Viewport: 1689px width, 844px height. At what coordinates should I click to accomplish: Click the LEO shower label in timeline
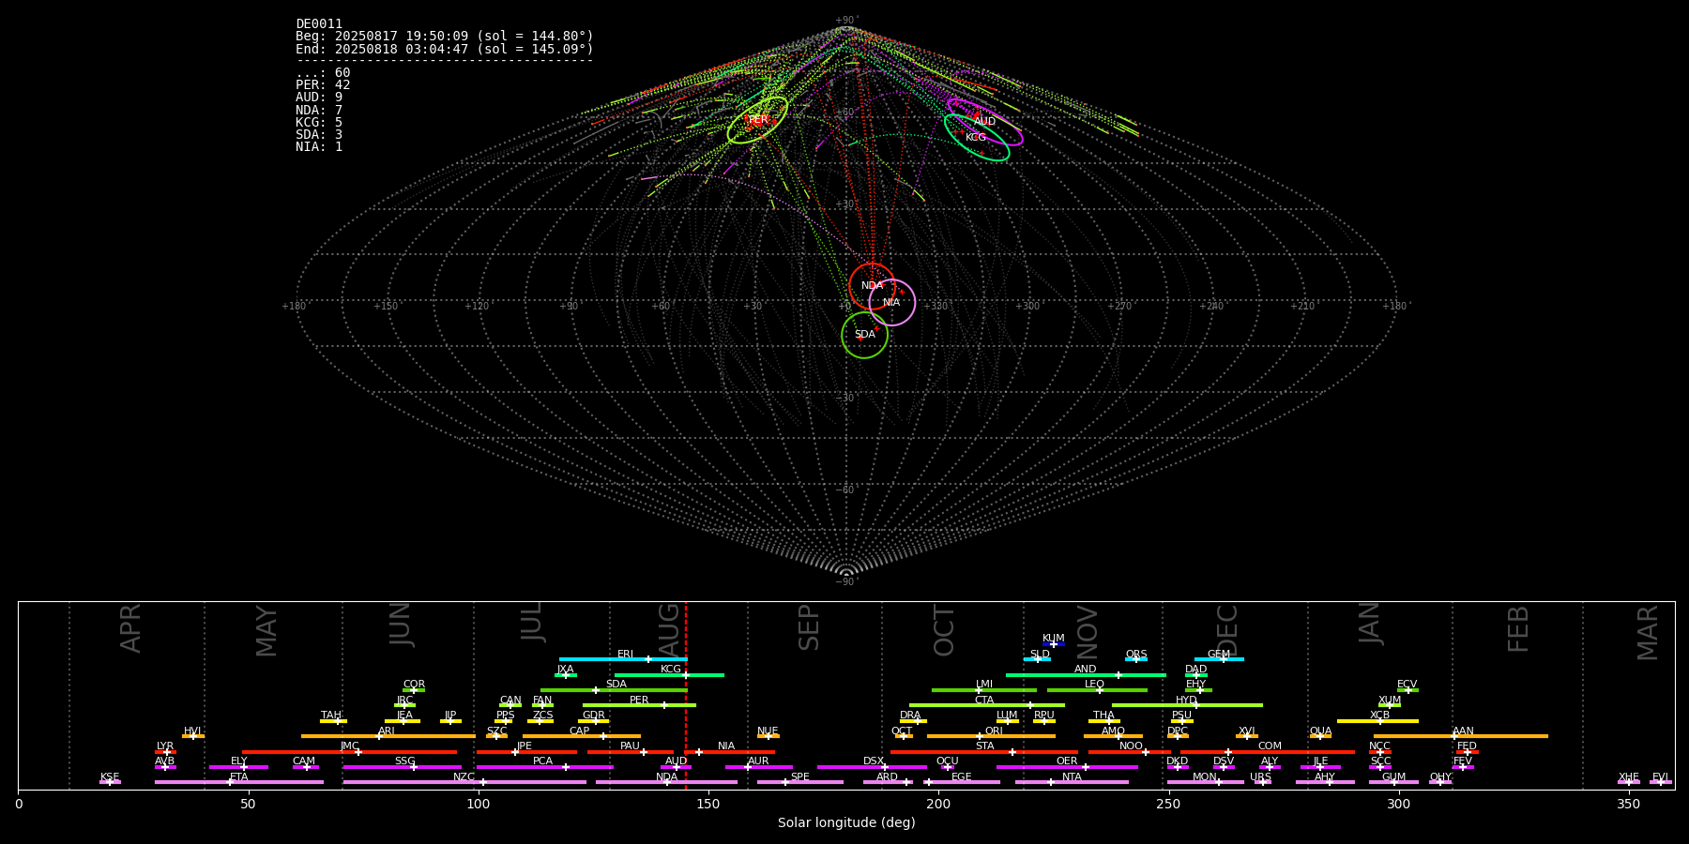[1094, 685]
